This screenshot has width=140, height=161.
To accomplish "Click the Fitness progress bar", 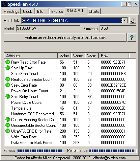I will click(41, 151).
